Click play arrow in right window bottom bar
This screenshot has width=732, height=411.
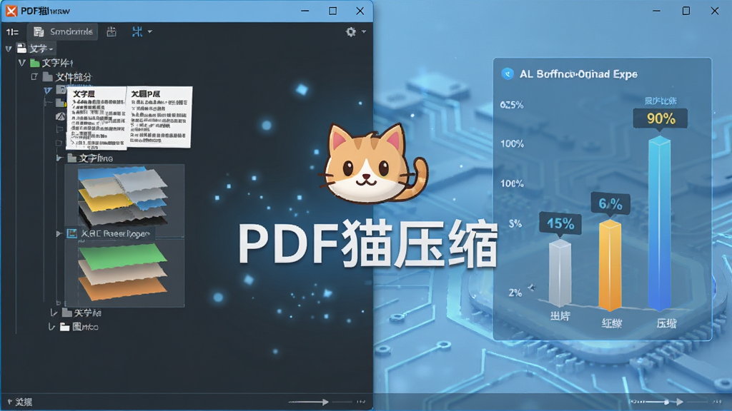pyautogui.click(x=679, y=401)
